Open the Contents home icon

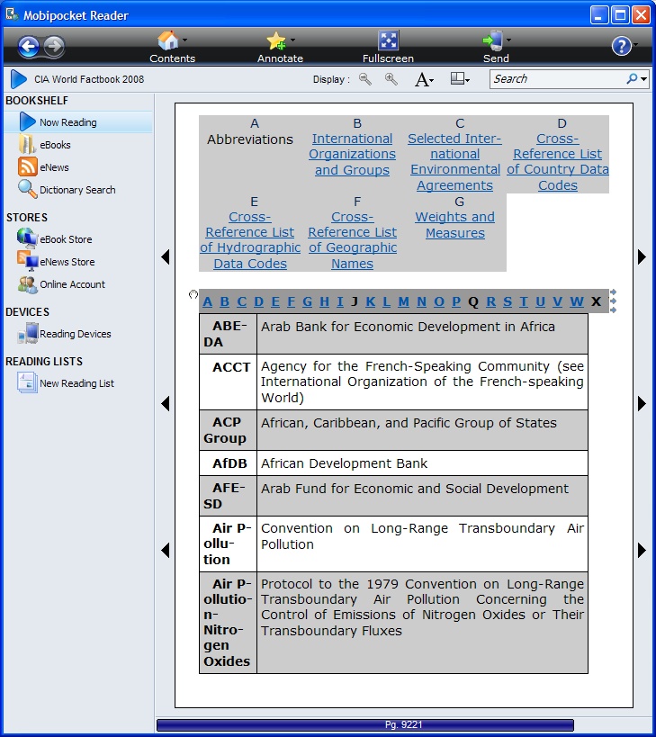[x=167, y=40]
